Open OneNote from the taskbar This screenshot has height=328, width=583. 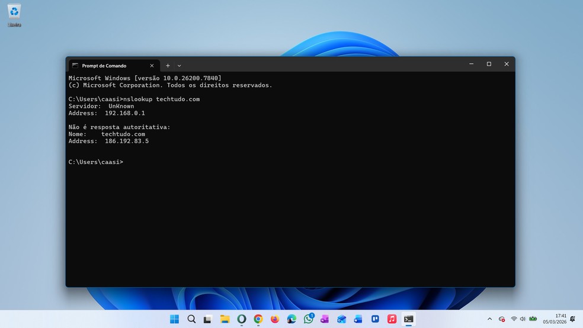(x=325, y=319)
